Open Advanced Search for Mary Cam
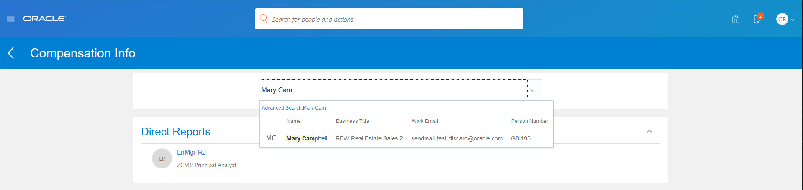This screenshot has height=190, width=803. [x=294, y=108]
